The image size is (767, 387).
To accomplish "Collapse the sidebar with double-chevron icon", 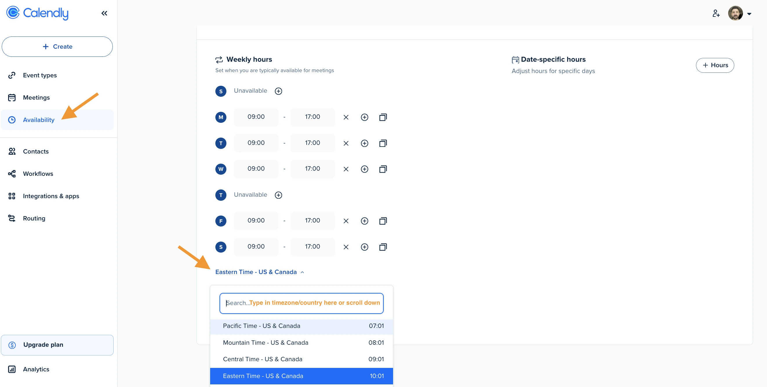I will click(104, 13).
